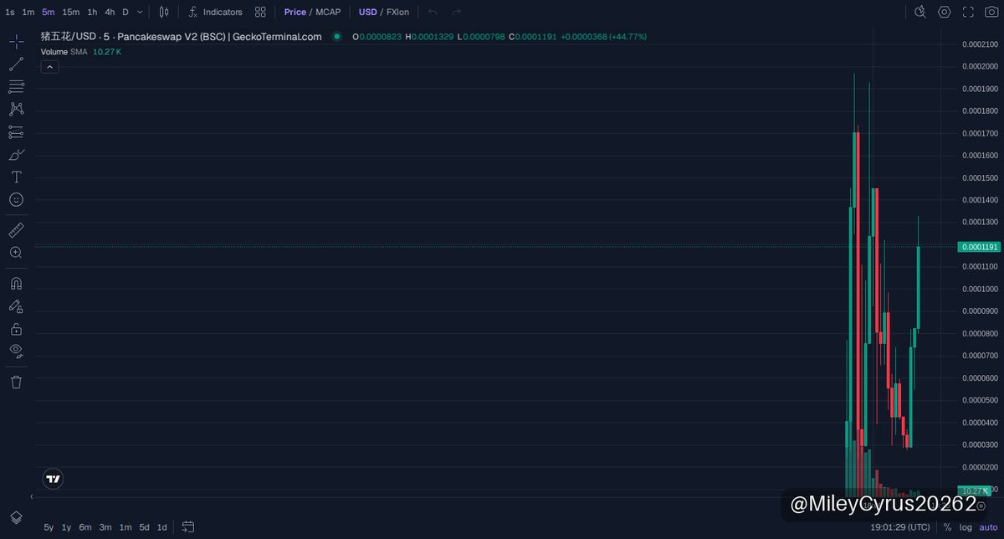Set date range to 5d
The width and height of the screenshot is (1004, 539).
tap(145, 527)
